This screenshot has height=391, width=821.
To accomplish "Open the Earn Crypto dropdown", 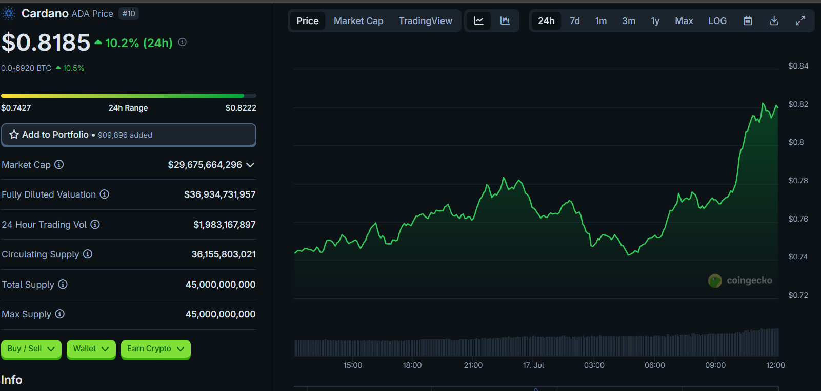I will click(156, 349).
